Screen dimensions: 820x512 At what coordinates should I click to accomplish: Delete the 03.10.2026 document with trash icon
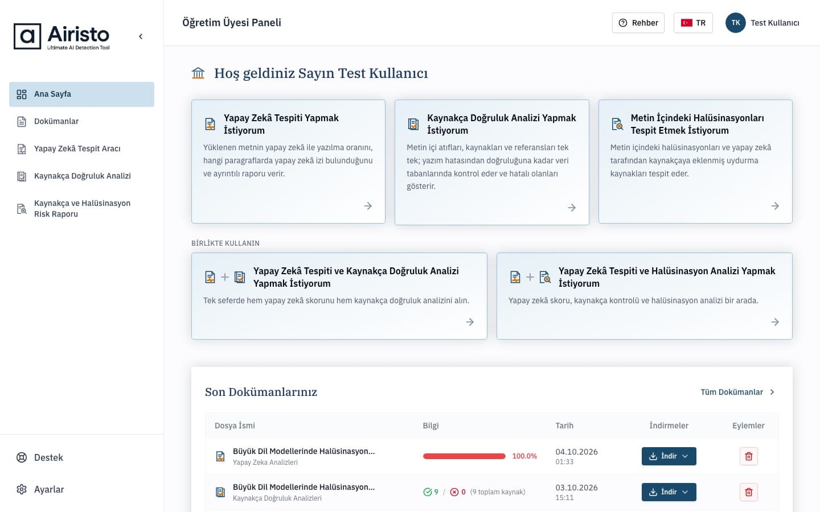pos(749,492)
